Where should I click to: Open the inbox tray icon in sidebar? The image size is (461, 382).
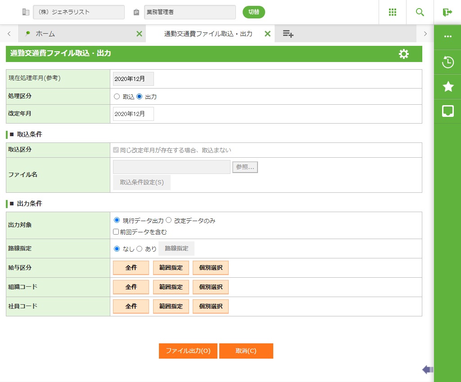pyautogui.click(x=447, y=111)
